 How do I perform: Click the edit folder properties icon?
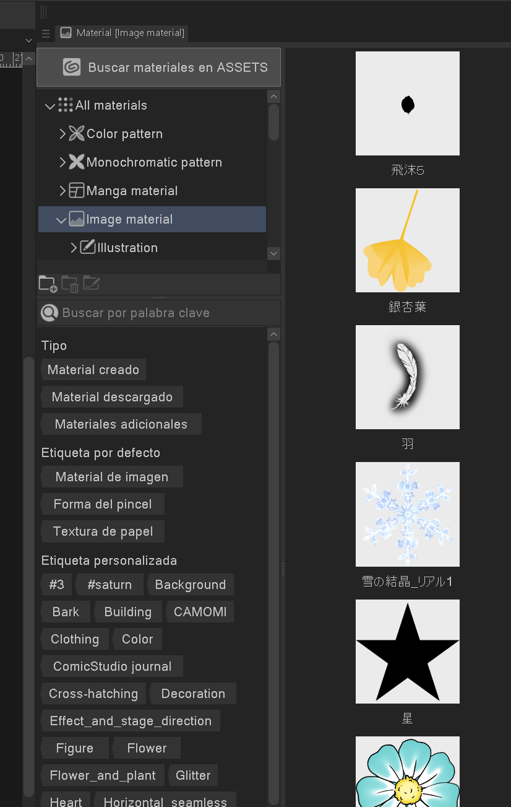[92, 283]
